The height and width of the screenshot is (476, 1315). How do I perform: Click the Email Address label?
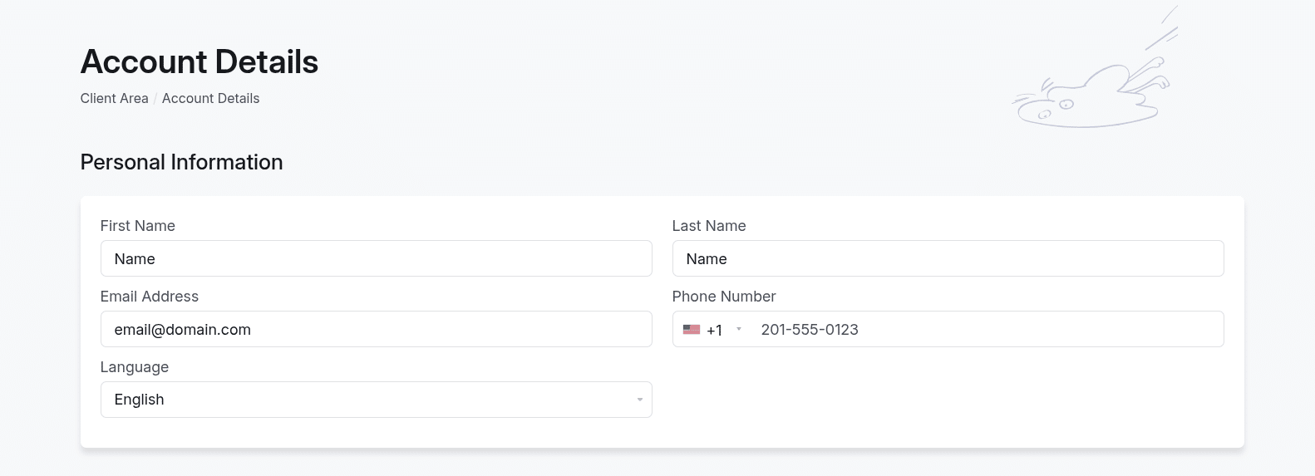[149, 297]
